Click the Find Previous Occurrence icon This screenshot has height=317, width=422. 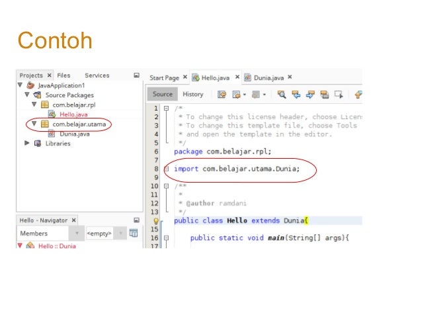pyautogui.click(x=296, y=95)
